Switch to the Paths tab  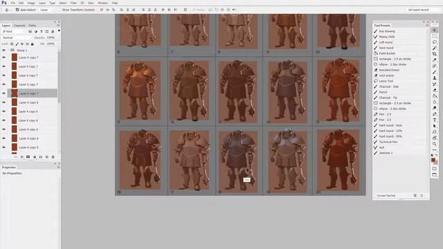33,26
